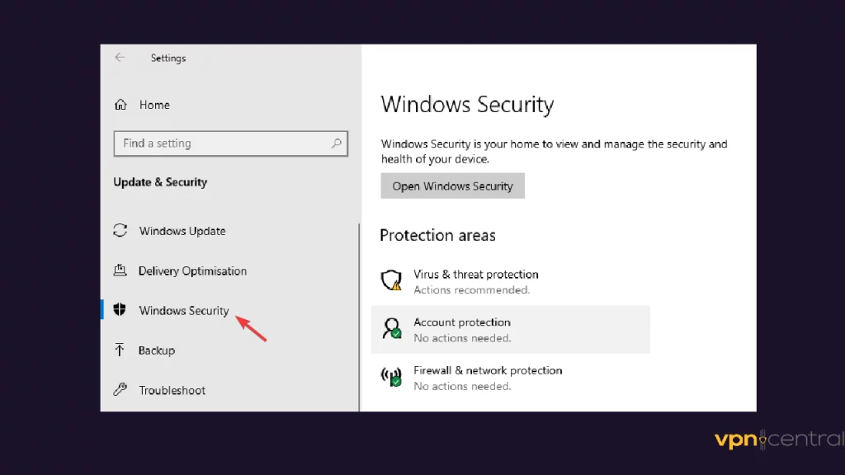The height and width of the screenshot is (475, 845).
Task: Click the Find a setting search box
Action: (x=223, y=143)
